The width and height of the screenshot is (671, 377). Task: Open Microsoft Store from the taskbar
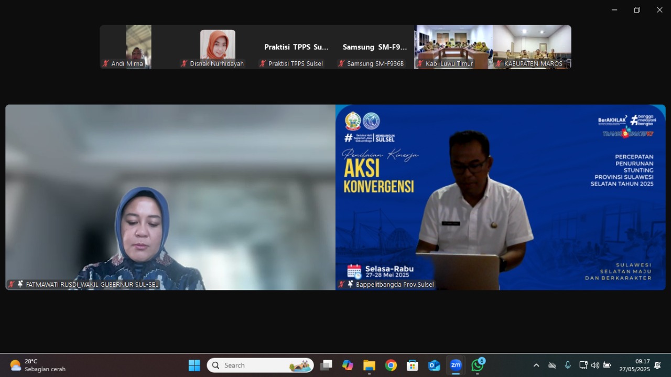pos(413,365)
